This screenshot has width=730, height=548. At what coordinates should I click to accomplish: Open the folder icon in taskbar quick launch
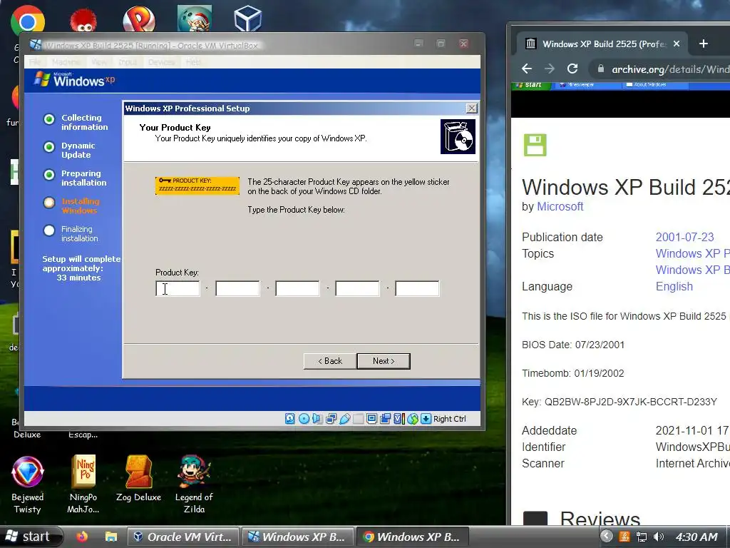(110, 537)
